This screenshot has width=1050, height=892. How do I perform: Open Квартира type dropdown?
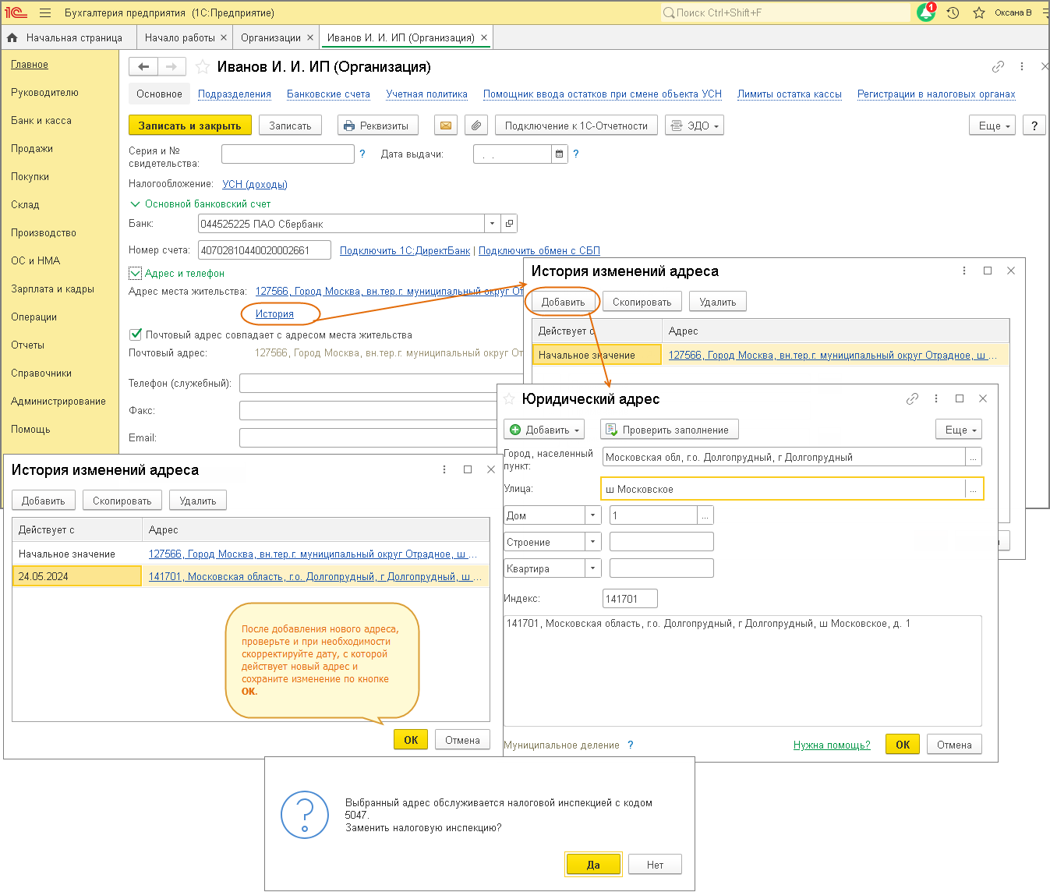592,568
